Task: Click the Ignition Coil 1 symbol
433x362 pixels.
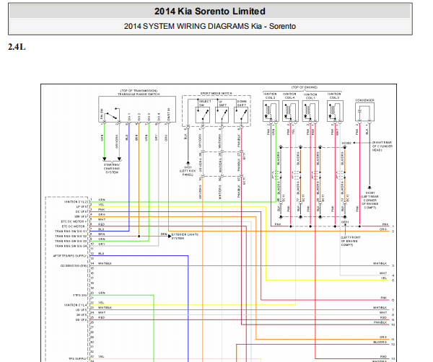Action: [310, 111]
